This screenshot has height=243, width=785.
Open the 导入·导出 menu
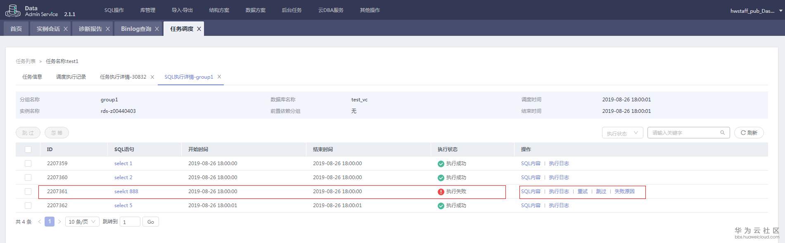pyautogui.click(x=182, y=10)
